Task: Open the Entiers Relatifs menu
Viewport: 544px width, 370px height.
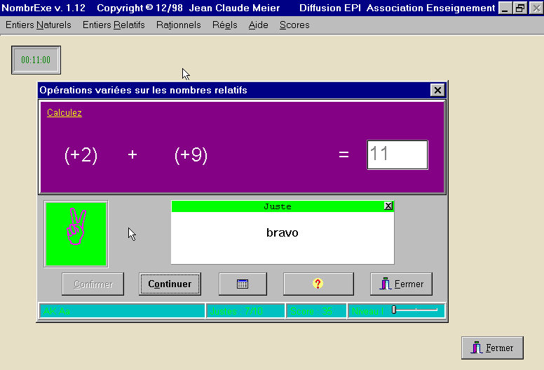Action: pyautogui.click(x=114, y=25)
